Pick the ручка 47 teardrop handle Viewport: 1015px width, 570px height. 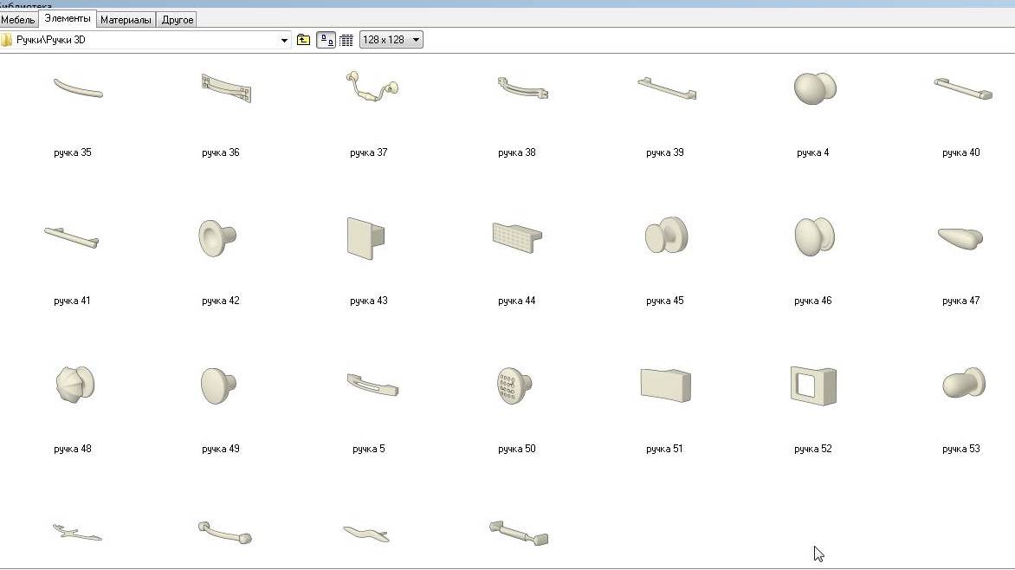click(960, 238)
